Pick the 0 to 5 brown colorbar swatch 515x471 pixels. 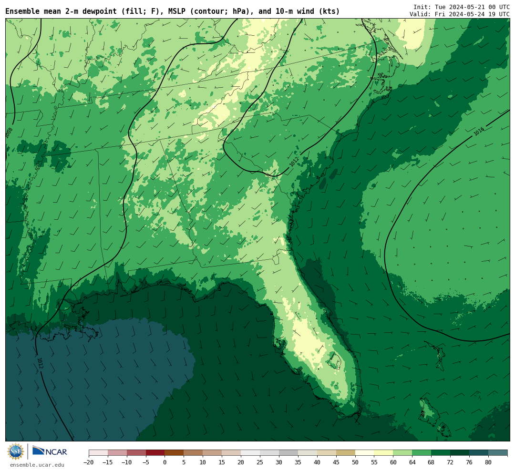175,453
